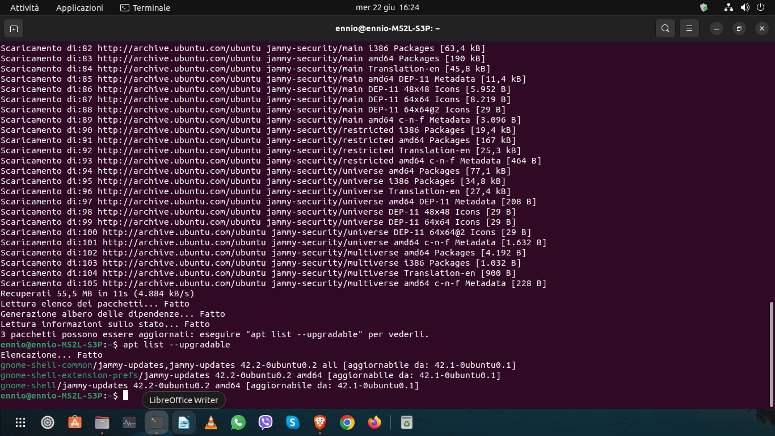775x436 pixels.
Task: Click the "apt list --upgradable" command entered
Action: point(176,345)
